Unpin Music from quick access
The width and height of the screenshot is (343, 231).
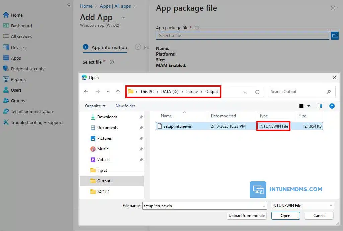(141, 149)
